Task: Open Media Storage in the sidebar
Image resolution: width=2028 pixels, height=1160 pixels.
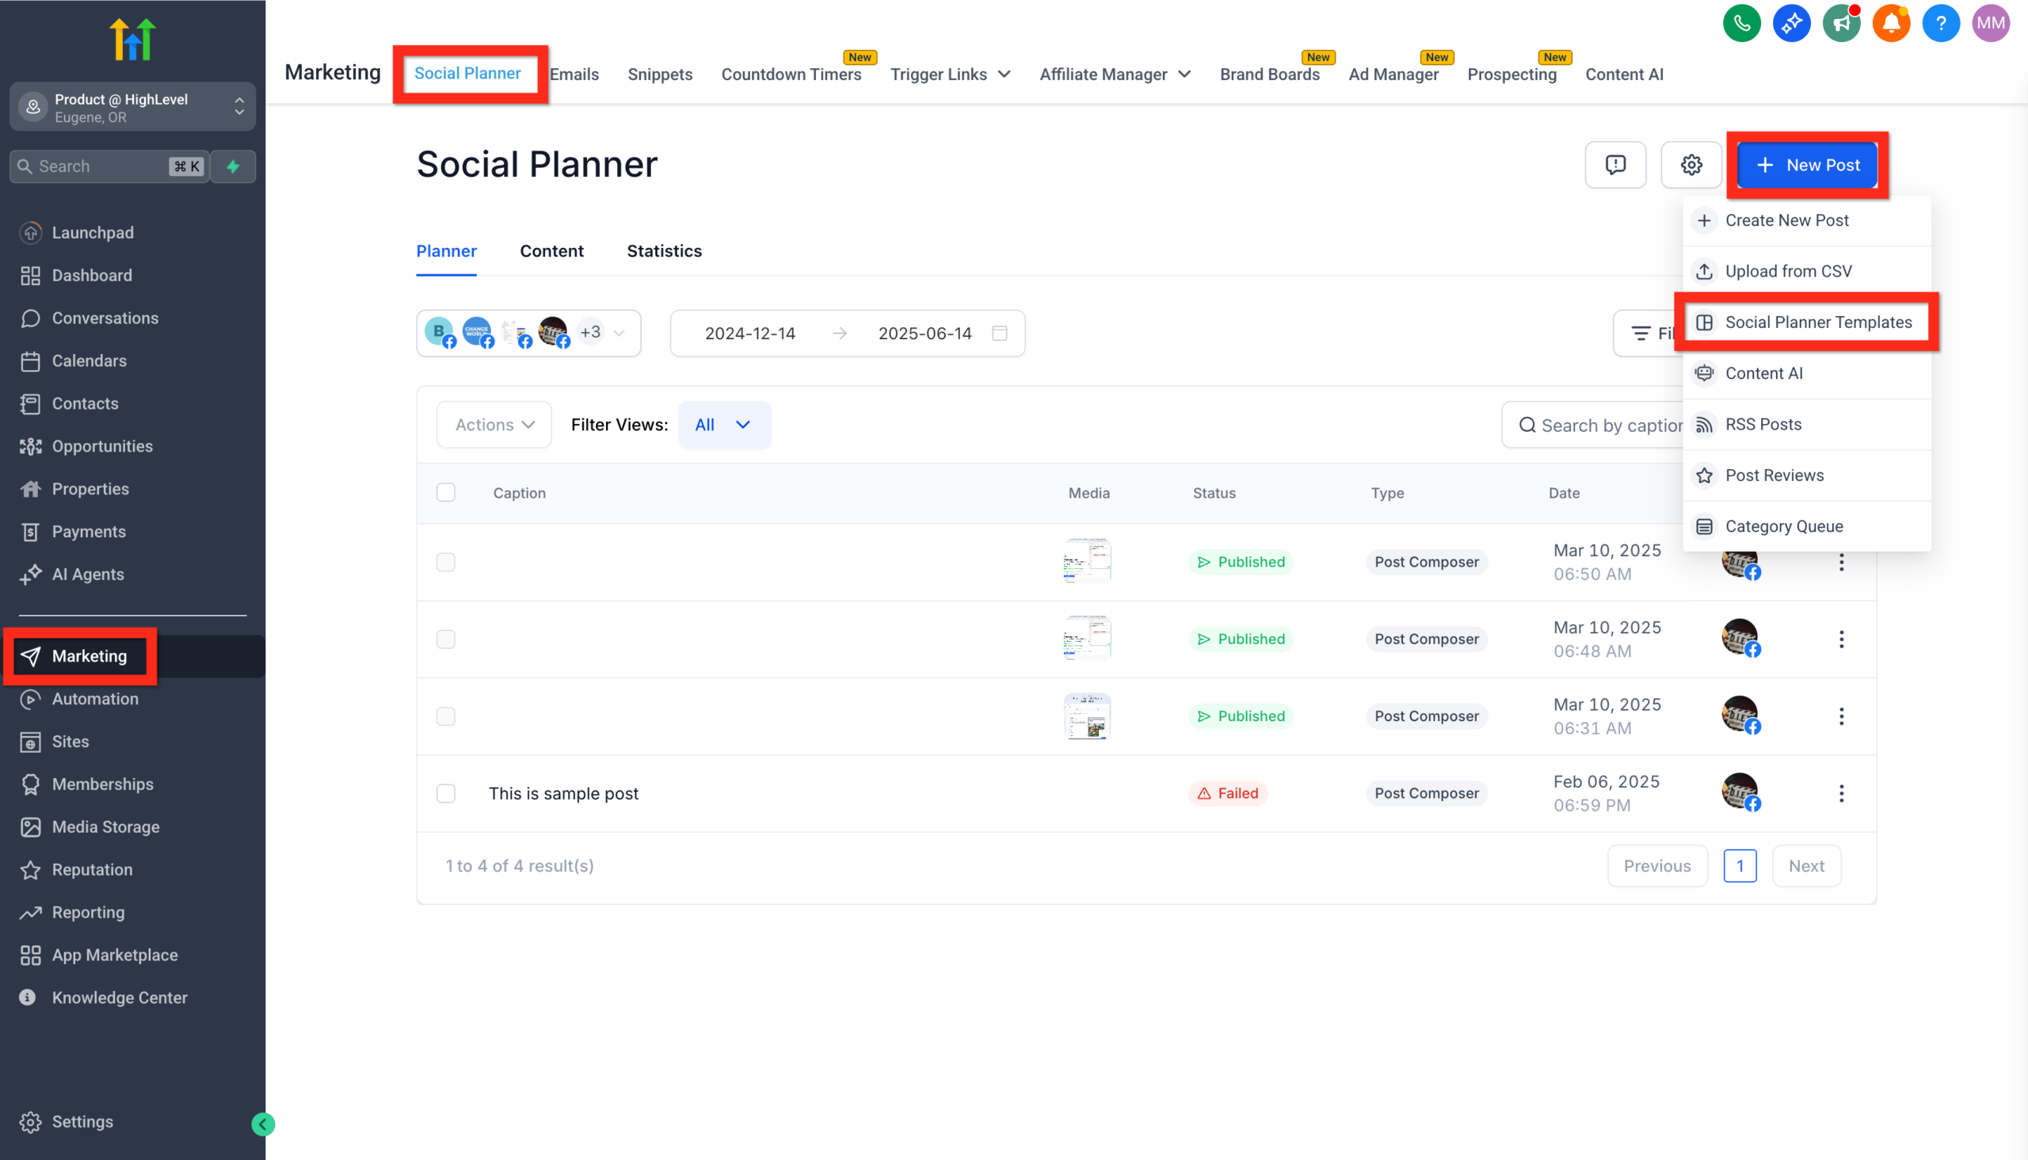Action: tap(106, 827)
